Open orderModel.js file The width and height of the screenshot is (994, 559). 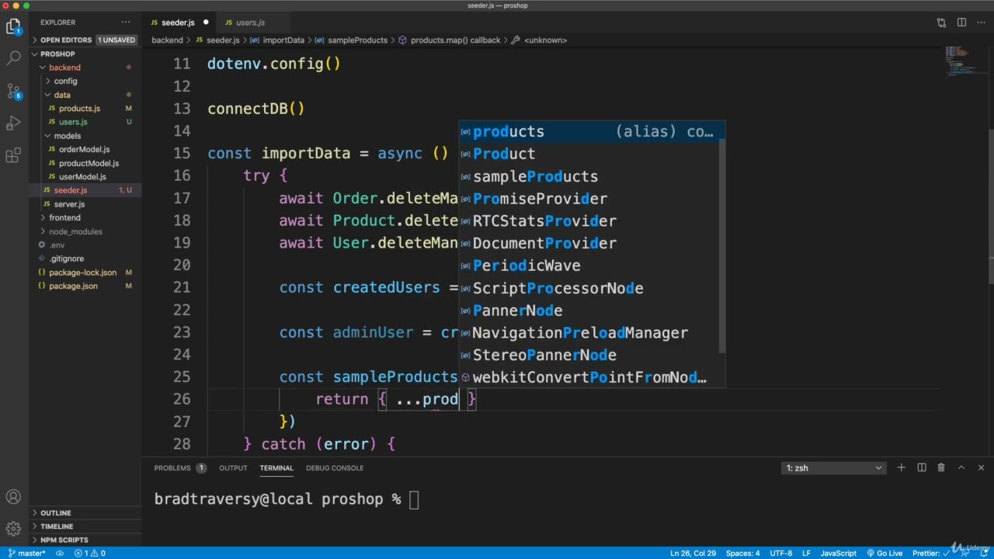(84, 149)
